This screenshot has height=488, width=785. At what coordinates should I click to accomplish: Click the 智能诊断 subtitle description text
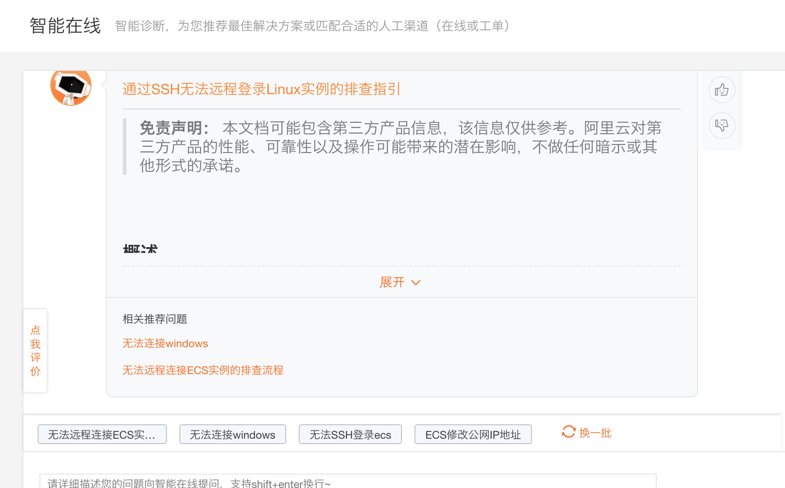312,26
